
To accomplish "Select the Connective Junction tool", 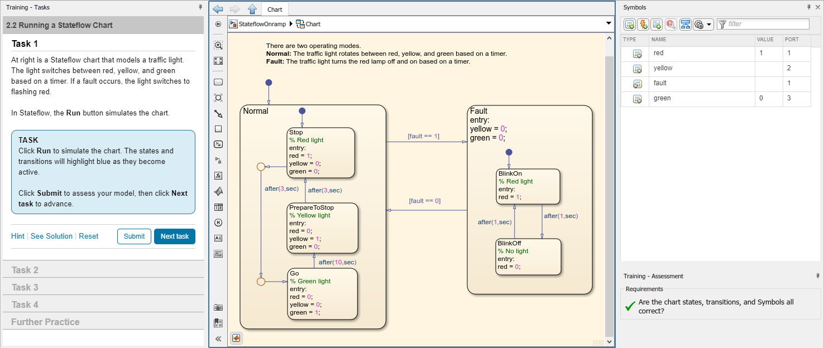I will [218, 98].
